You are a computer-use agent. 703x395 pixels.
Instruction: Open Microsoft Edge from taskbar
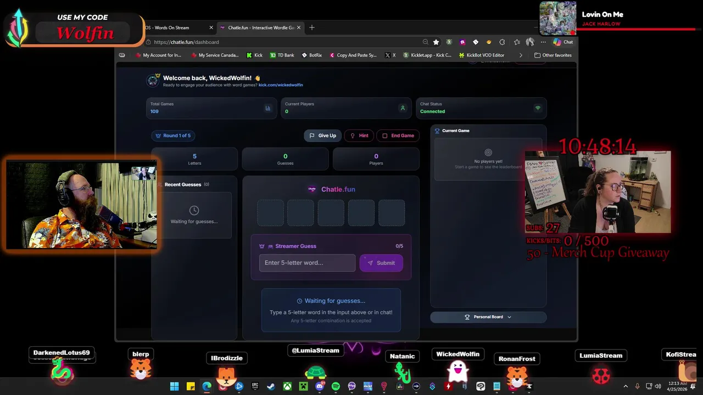coord(207,386)
